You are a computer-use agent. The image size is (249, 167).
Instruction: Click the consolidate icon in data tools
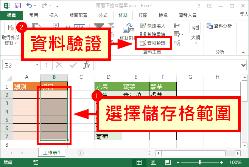tap(177, 25)
